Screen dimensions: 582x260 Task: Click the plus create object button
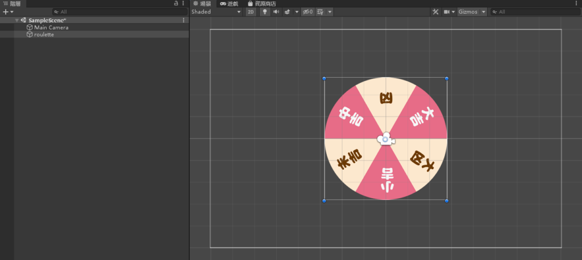6,12
